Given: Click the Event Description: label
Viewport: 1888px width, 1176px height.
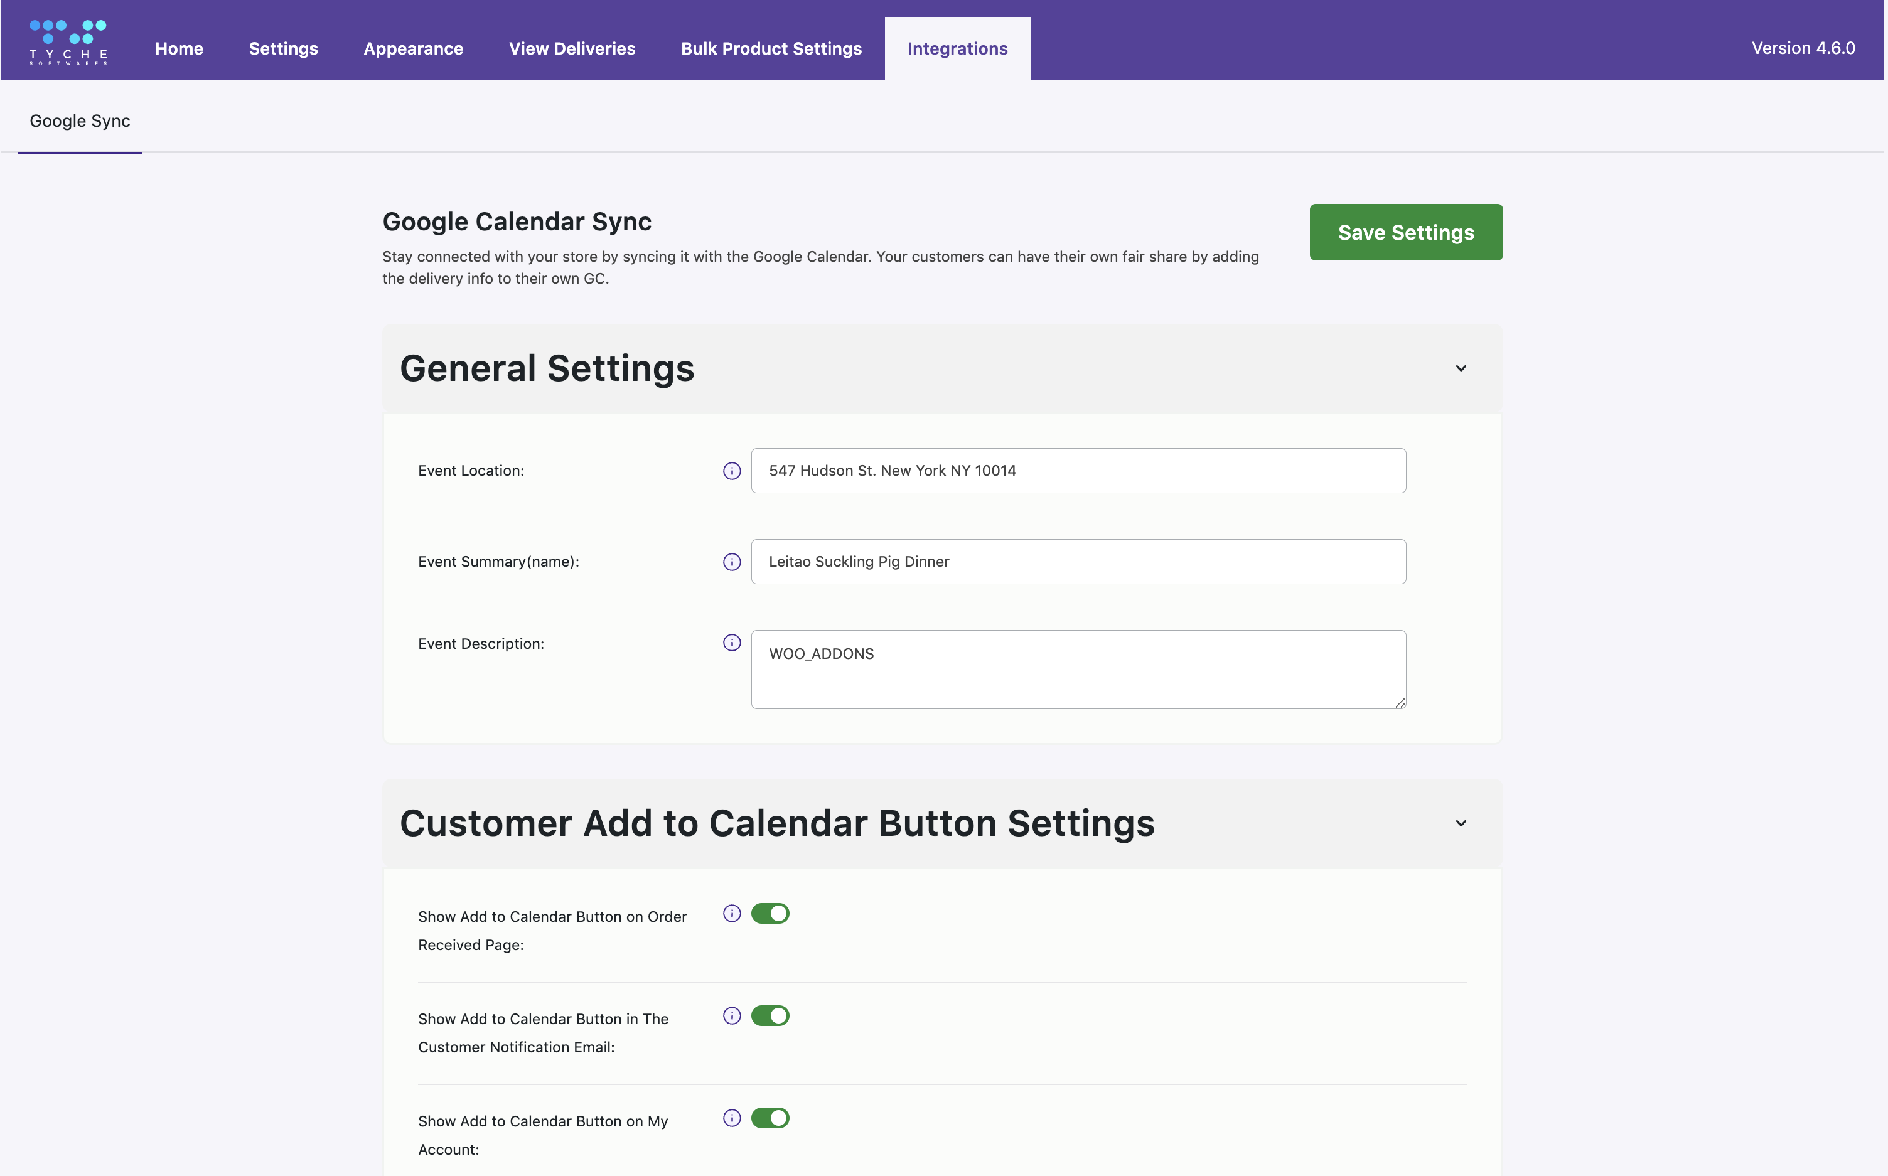Looking at the screenshot, I should point(481,644).
